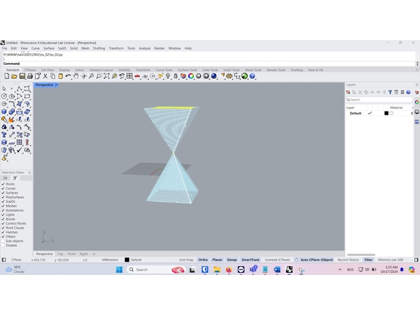Screen dimensions: 420x315
Task: Click the Undo arrow icon
Action: (x=68, y=76)
